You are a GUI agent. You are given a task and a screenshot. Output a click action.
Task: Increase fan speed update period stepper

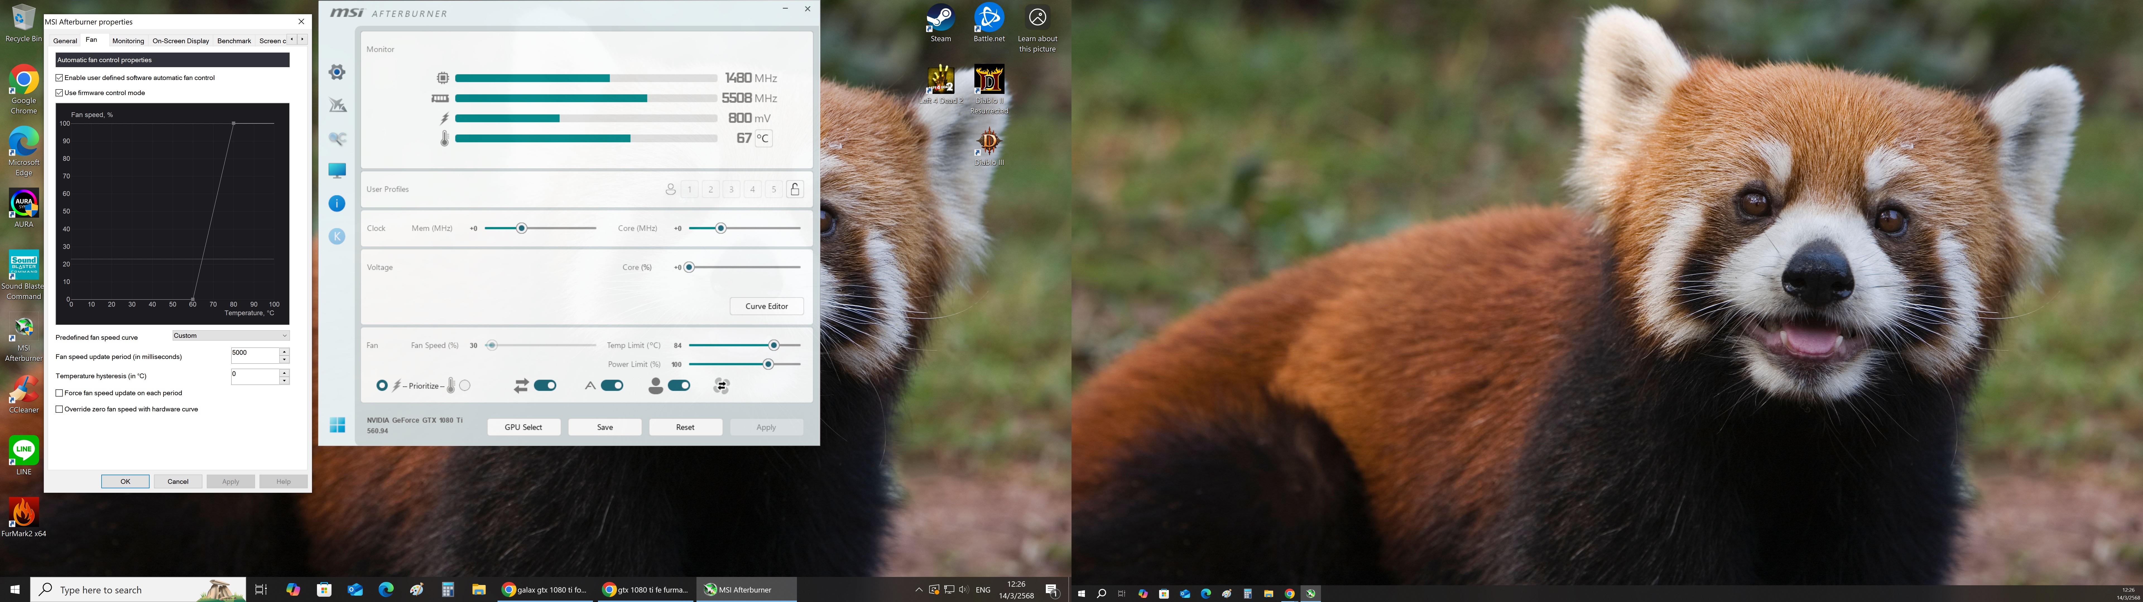coord(285,352)
